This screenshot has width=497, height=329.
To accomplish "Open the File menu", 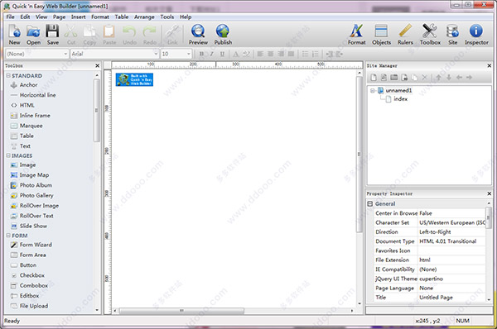I will [x=11, y=17].
